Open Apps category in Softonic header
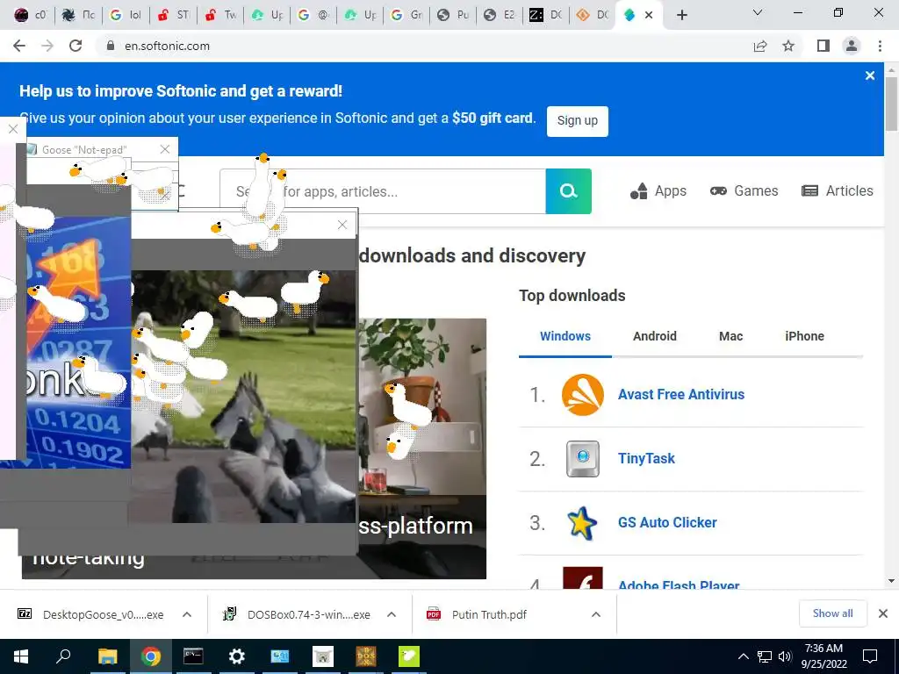The width and height of the screenshot is (899, 674). [x=658, y=190]
